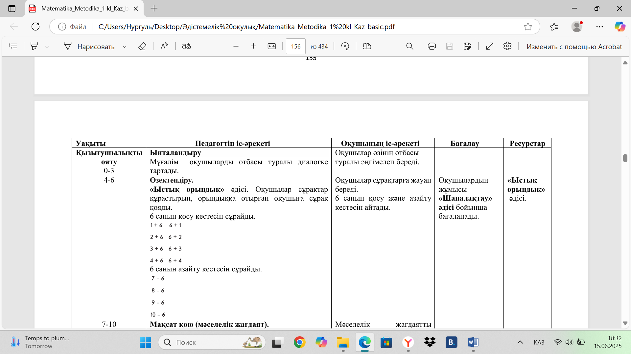Show hidden system tray icons chevron

click(x=520, y=342)
